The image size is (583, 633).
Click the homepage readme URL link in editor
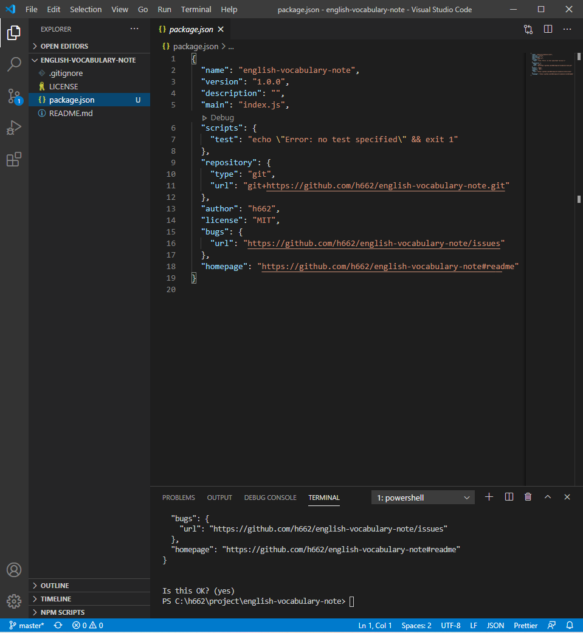388,267
